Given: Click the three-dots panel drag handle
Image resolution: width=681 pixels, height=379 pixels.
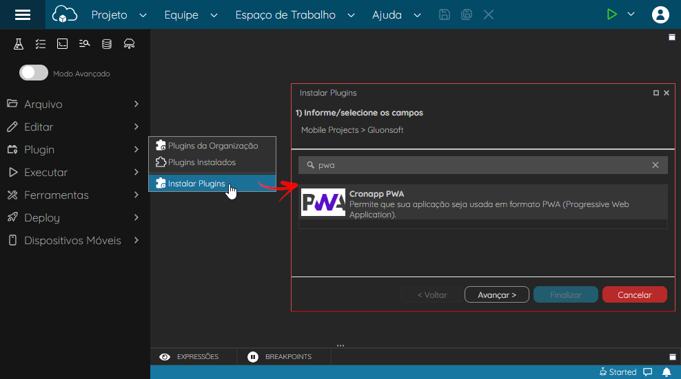Looking at the screenshot, I should click(340, 345).
